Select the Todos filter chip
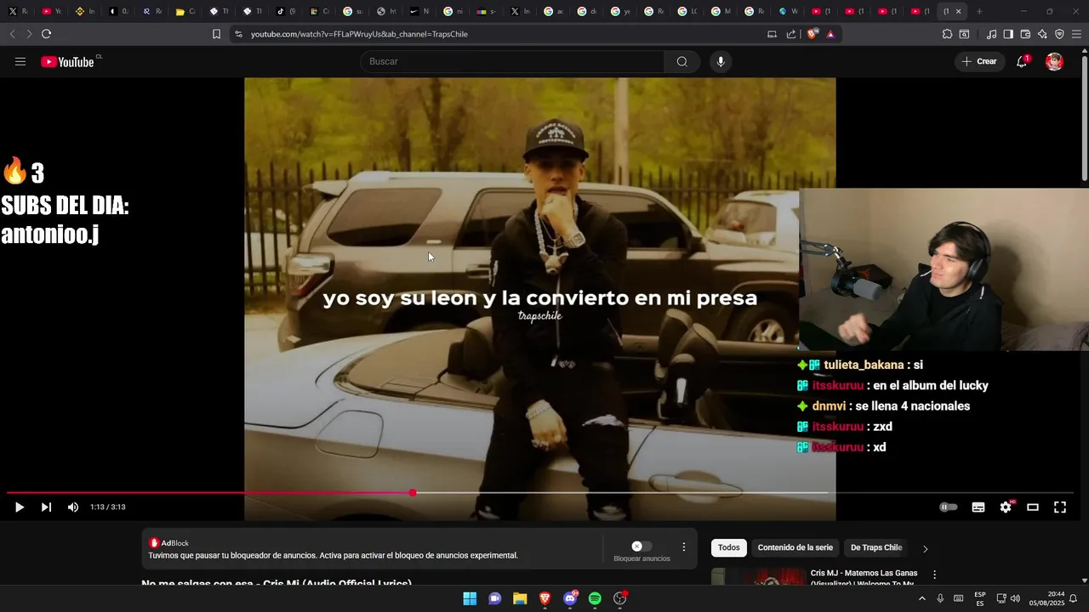This screenshot has width=1089, height=612. pyautogui.click(x=729, y=548)
